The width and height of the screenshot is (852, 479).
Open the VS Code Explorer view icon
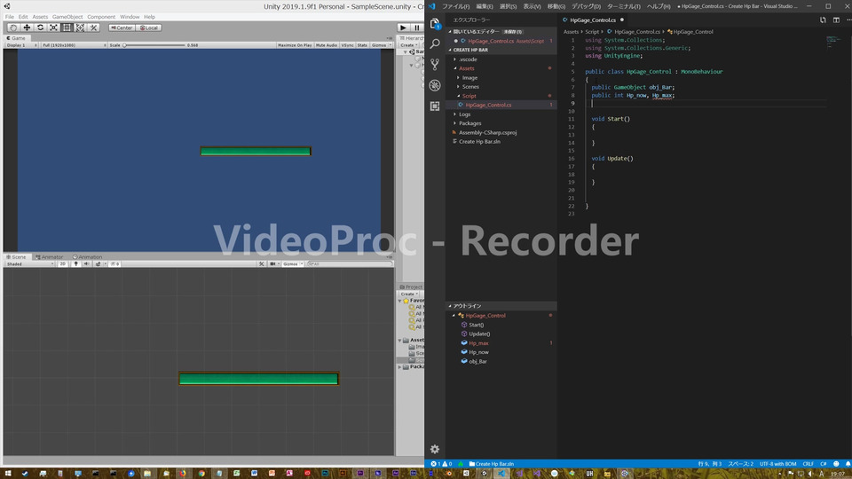(x=435, y=23)
